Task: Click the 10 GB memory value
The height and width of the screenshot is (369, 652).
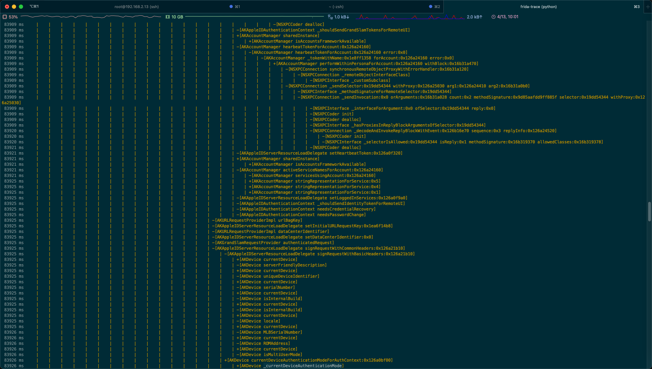Action: point(177,17)
